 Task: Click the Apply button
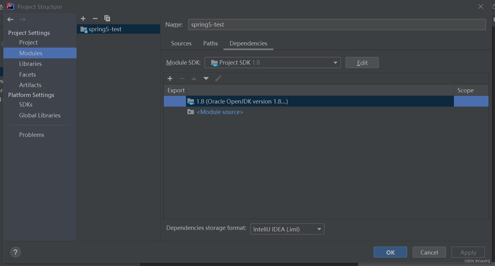pyautogui.click(x=468, y=252)
